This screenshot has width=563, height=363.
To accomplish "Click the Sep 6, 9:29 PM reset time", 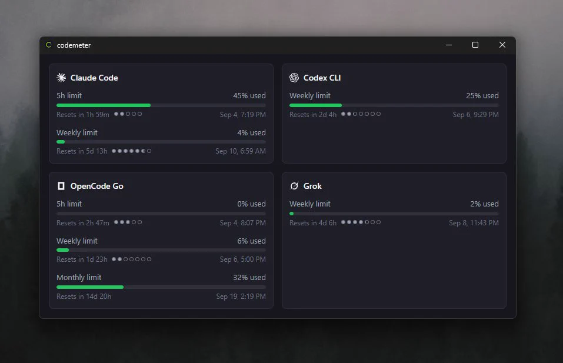I will click(x=476, y=115).
